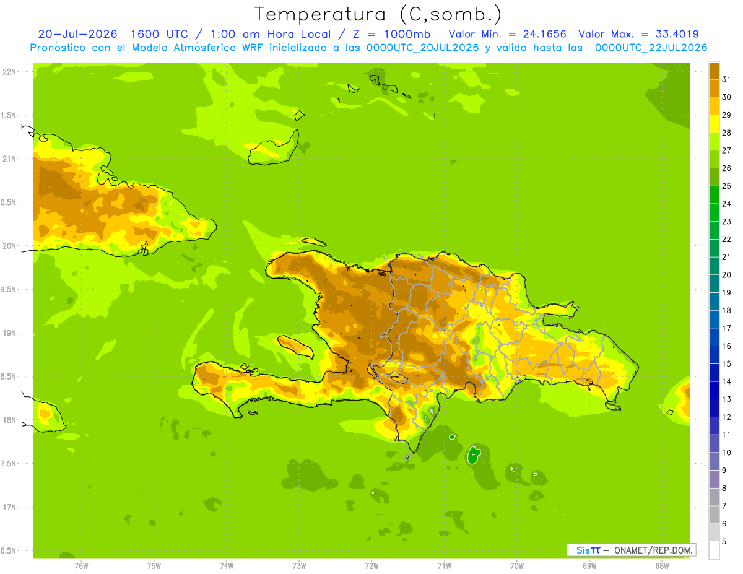This screenshot has width=743, height=574.
Task: Click the "21N" latitude axis label
Action: pyautogui.click(x=9, y=159)
